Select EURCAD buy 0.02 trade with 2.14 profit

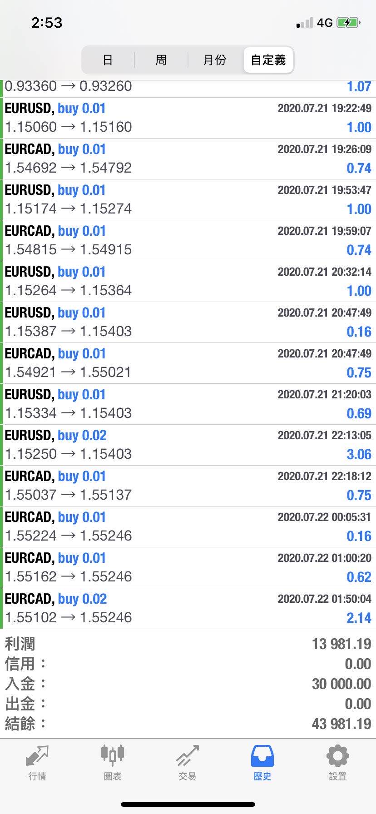pos(188,609)
